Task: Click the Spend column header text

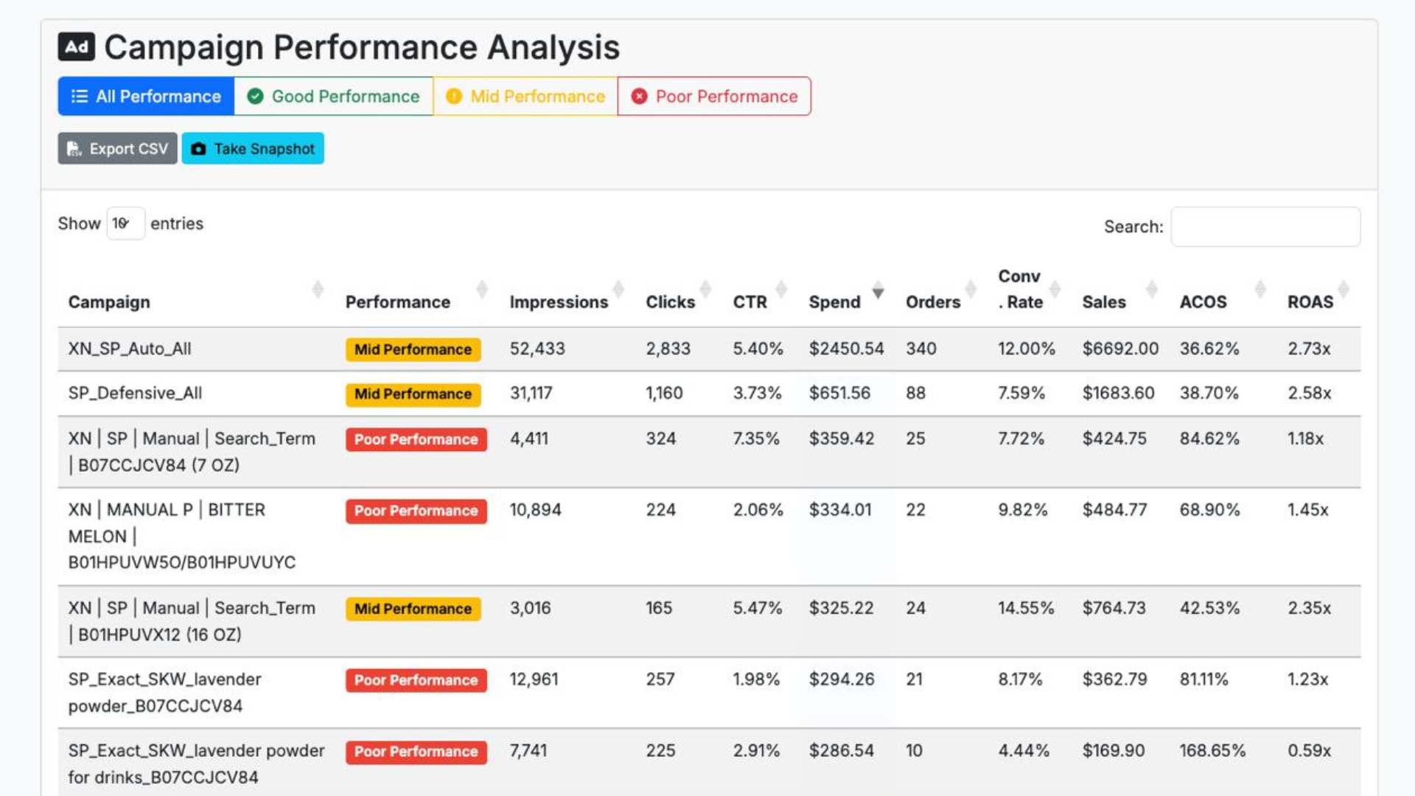Action: point(834,302)
